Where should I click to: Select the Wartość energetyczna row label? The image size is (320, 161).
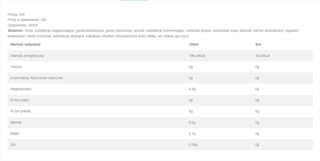tap(27, 56)
